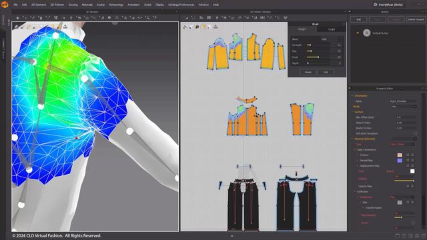
Task: Collapse the Surface section
Action: pos(352,112)
